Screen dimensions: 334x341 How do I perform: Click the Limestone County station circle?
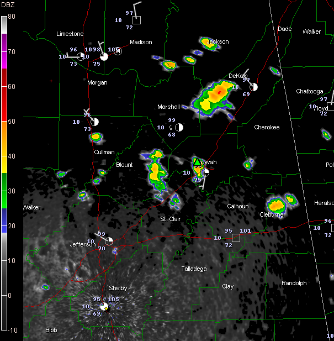81,56
